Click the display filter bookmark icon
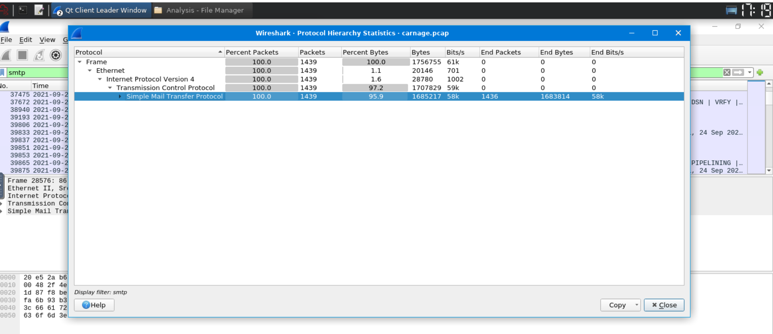This screenshot has width=773, height=334. coord(2,72)
